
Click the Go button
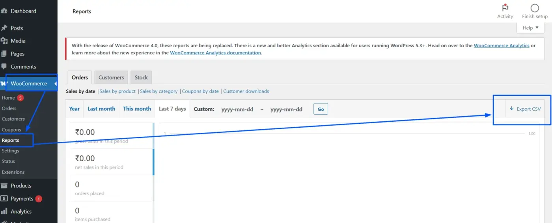(321, 109)
